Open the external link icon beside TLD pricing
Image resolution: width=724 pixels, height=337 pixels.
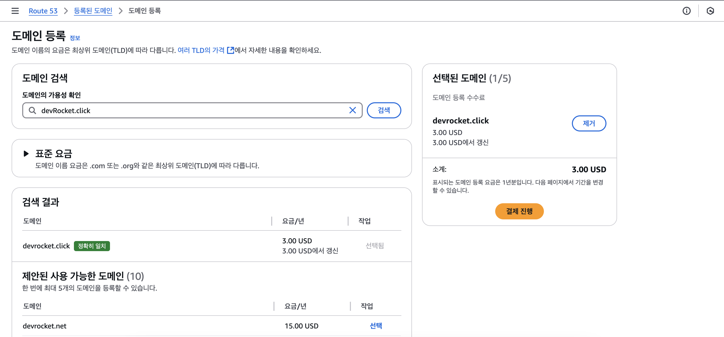point(231,50)
